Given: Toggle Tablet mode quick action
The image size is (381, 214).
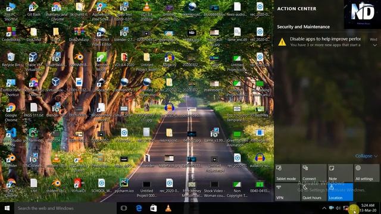Looking at the screenshot, I should coord(288,173).
